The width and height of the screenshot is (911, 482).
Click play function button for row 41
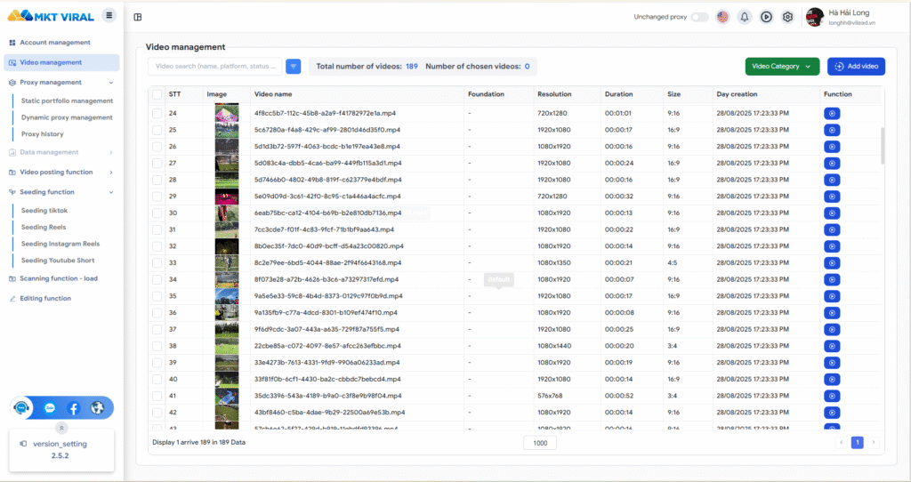point(832,396)
